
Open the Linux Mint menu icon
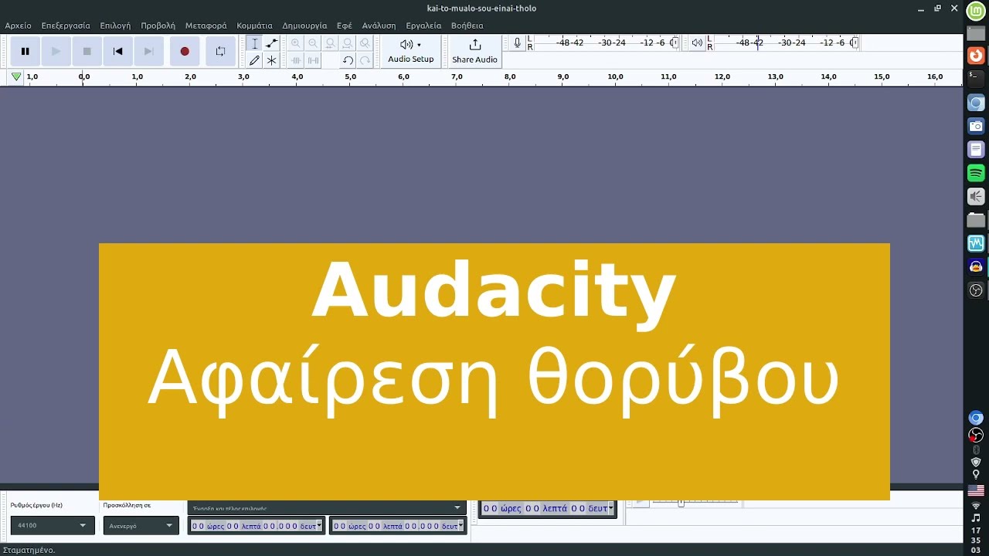coord(976,10)
